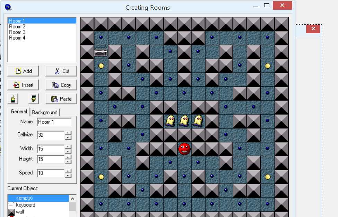Click the keyboard object in the room grid
The image size is (338, 217).
101,52
